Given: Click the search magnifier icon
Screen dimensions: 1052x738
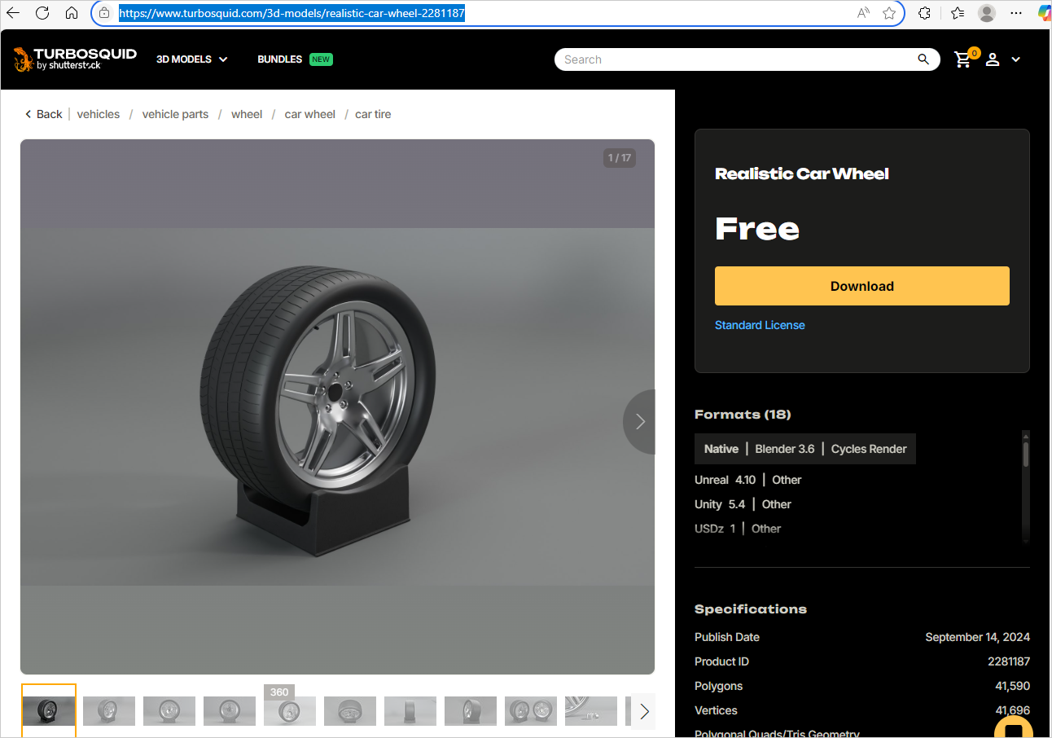Looking at the screenshot, I should [x=923, y=59].
